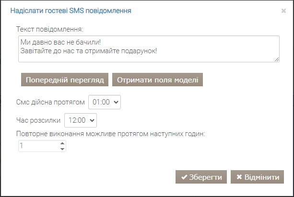Click the checkmark icon on Зберегти

(184, 177)
